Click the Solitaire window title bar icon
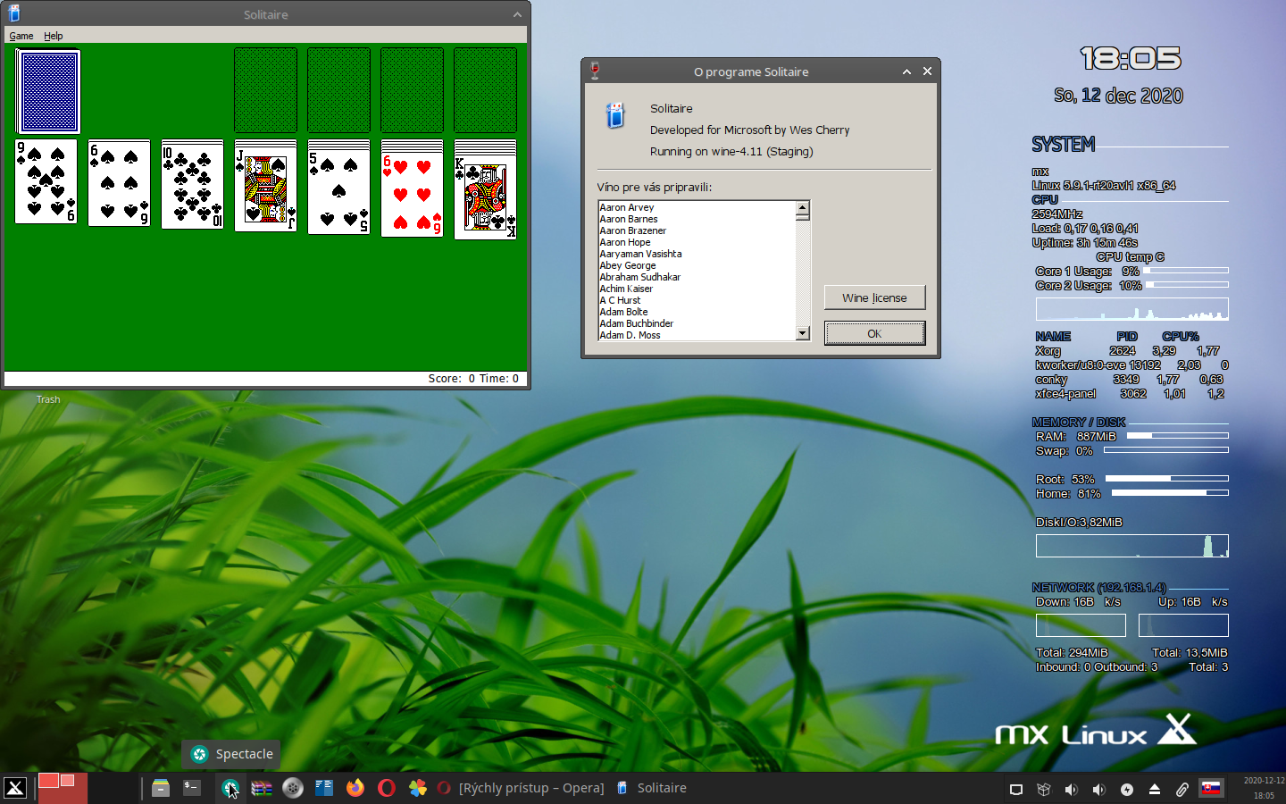 (x=14, y=13)
